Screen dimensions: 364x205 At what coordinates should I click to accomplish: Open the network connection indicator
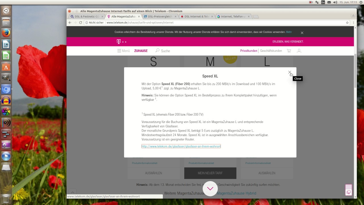coord(317,2)
